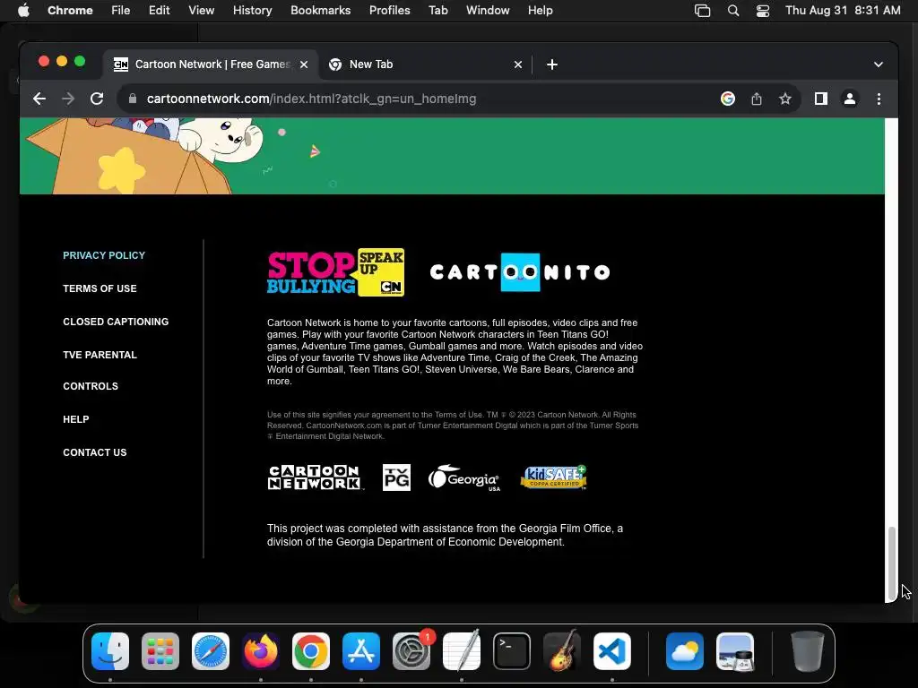Open the Help footer link
This screenshot has height=688, width=918.
76,419
